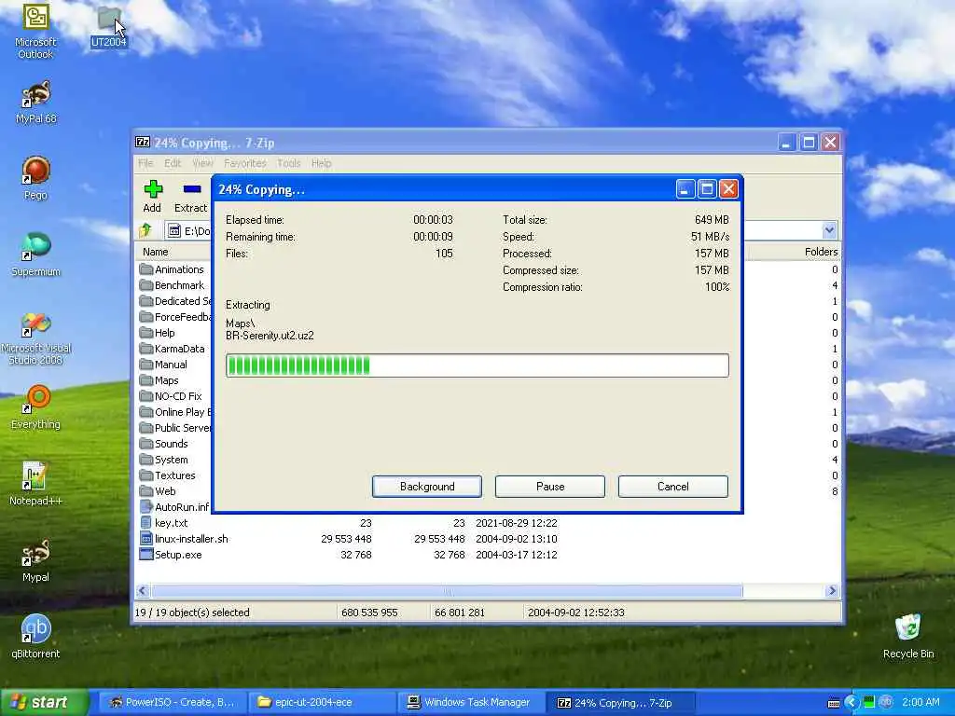The height and width of the screenshot is (716, 955).
Task: Sort files by the Name column header
Action: tap(156, 252)
